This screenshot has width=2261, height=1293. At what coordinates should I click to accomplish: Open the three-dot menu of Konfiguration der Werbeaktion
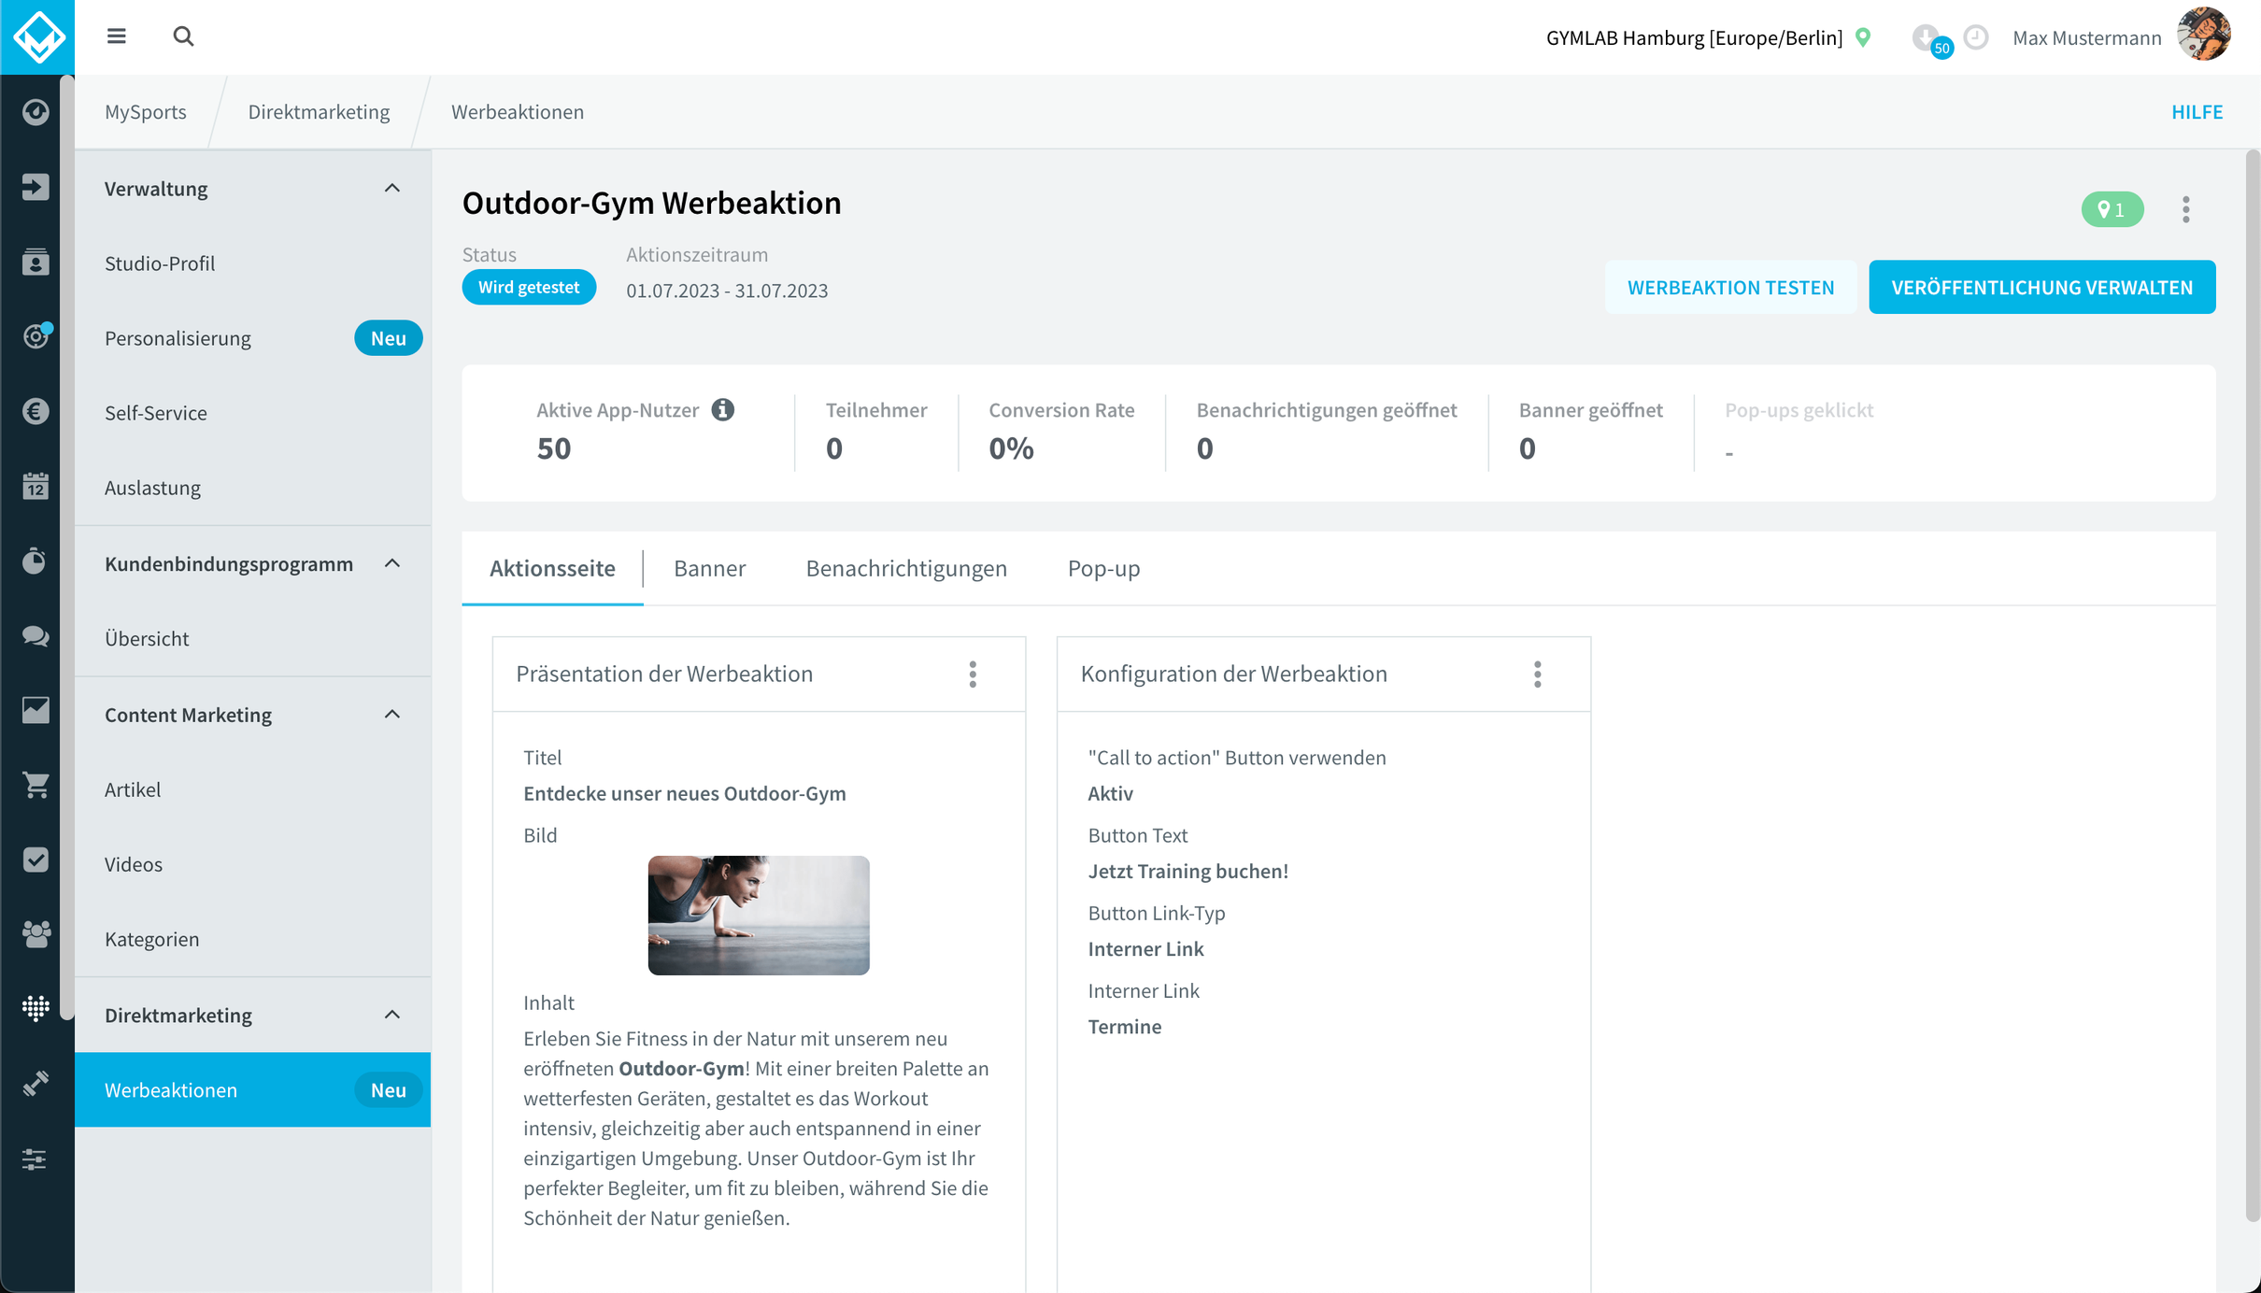tap(1538, 675)
